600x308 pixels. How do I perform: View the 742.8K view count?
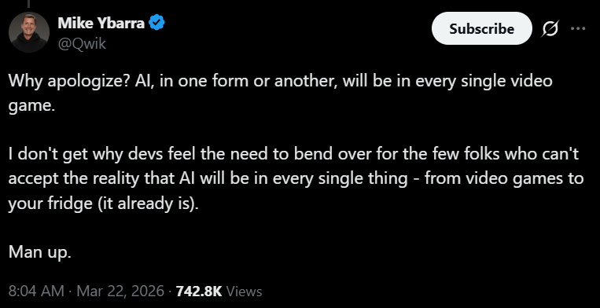199,291
